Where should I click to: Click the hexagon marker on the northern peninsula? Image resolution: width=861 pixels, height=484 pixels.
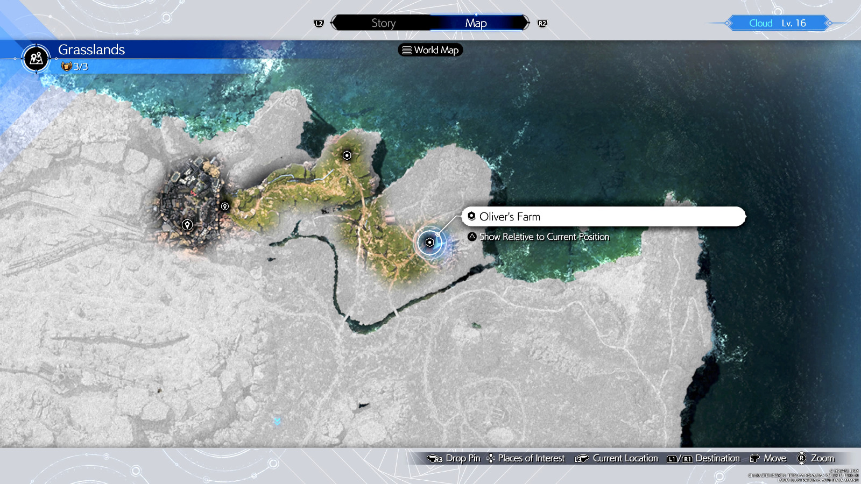click(347, 155)
